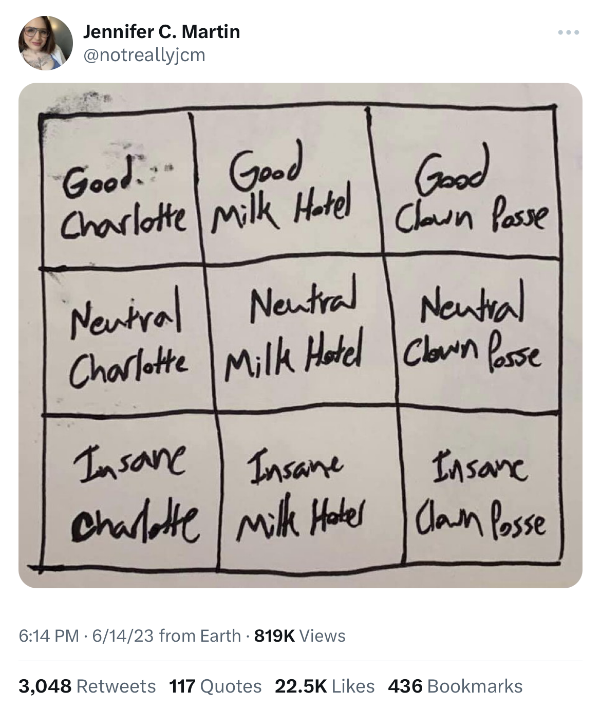The width and height of the screenshot is (601, 709).
Task: Open the alignment chart image
Action: click(300, 335)
